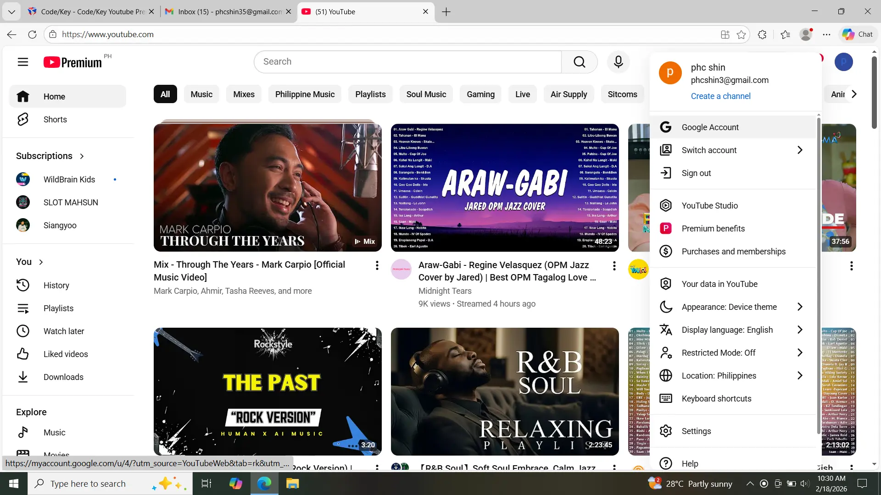Open Premium benefits
Image resolution: width=881 pixels, height=495 pixels.
pyautogui.click(x=733, y=229)
